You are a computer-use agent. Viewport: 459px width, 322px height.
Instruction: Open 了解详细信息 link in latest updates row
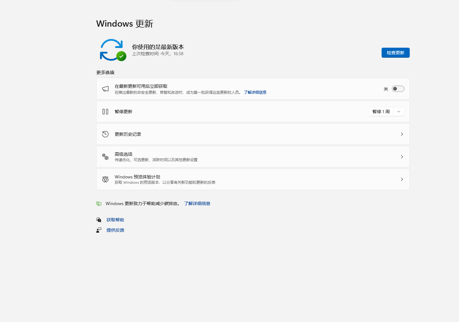click(x=255, y=92)
